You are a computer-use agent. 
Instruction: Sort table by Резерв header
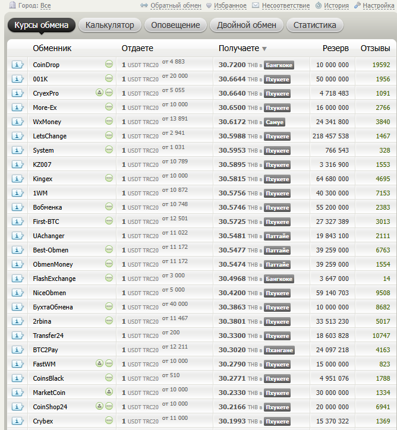[336, 48]
